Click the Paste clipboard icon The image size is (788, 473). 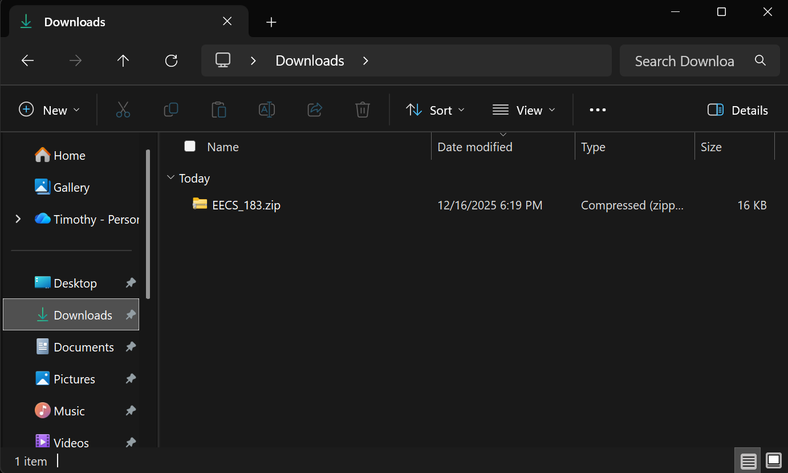pos(219,110)
